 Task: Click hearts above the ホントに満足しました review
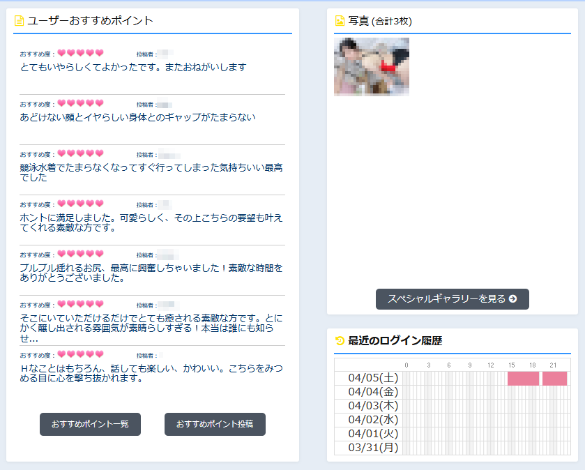(80, 204)
